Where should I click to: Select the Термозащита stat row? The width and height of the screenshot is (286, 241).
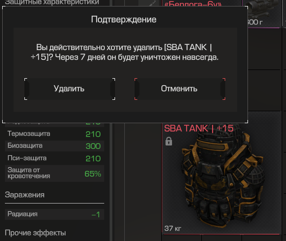[54, 134]
